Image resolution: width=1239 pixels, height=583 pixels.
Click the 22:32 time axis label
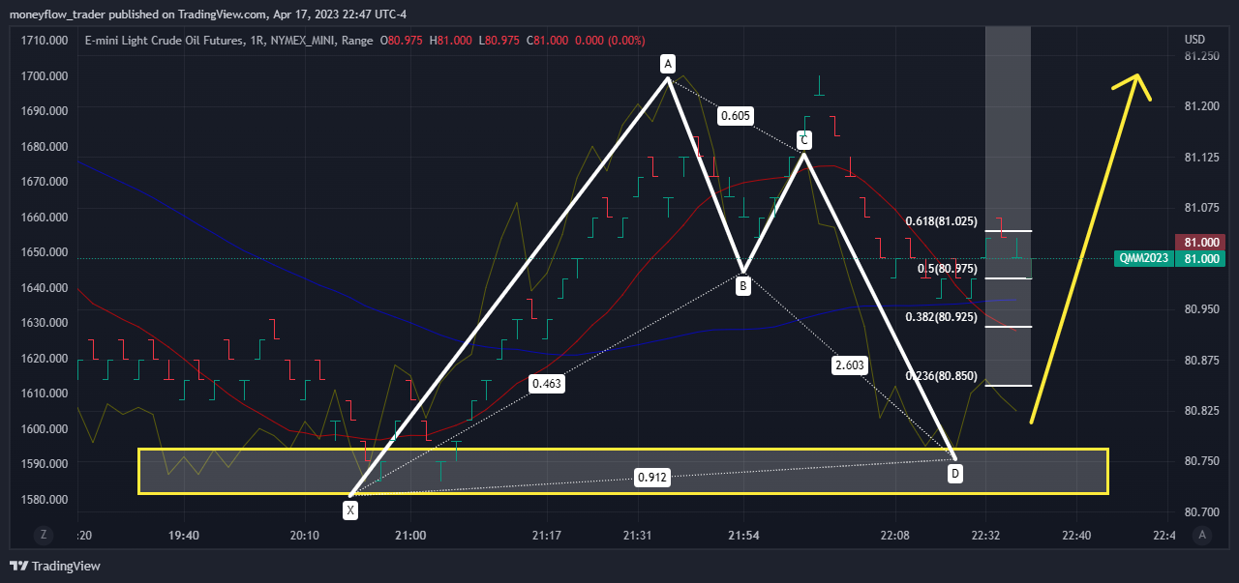[x=985, y=535]
